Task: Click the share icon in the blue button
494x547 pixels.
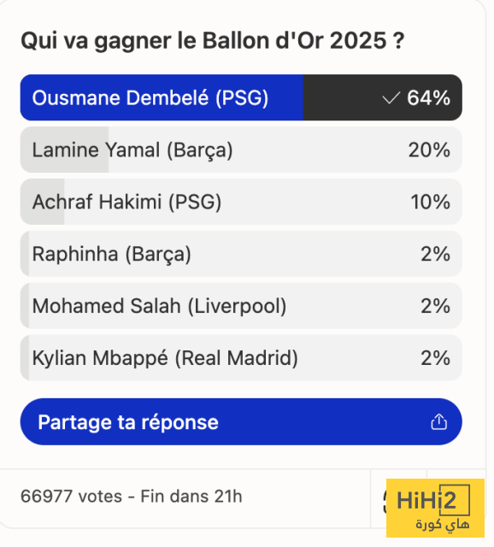Action: pyautogui.click(x=438, y=421)
